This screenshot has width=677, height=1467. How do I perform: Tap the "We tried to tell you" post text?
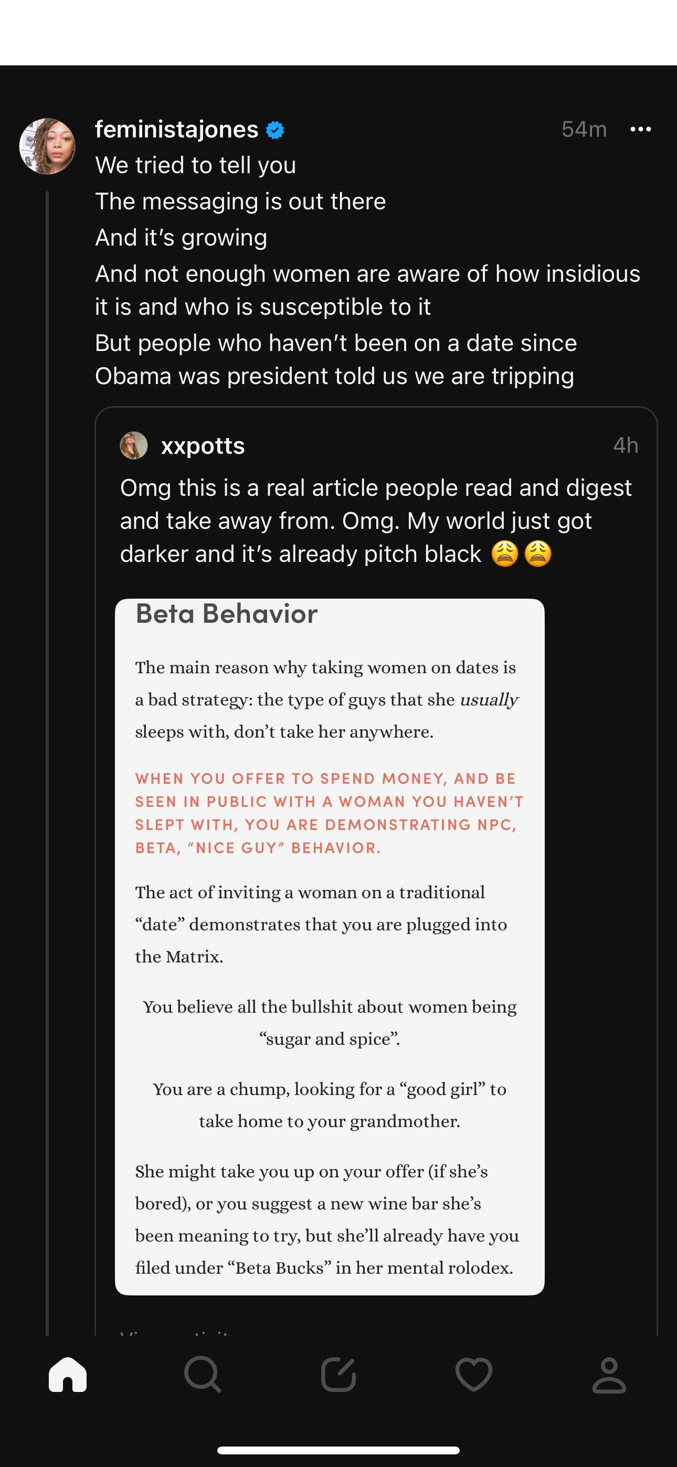(195, 165)
